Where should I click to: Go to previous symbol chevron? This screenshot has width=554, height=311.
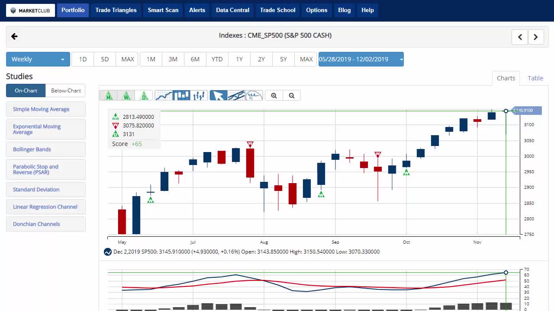click(520, 37)
